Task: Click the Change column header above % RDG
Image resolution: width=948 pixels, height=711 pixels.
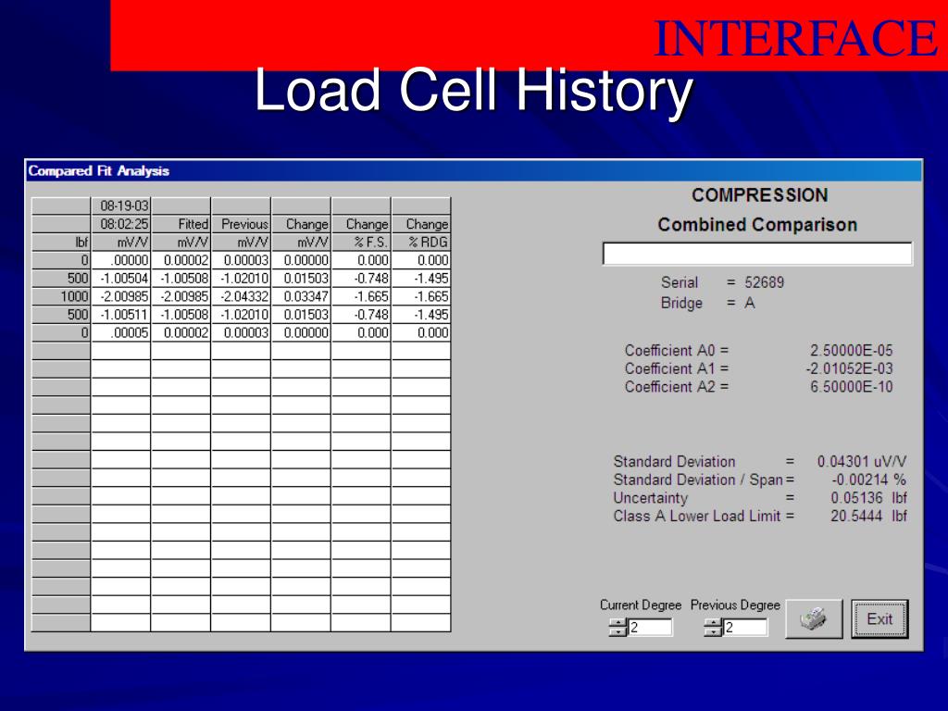Action: pos(421,224)
